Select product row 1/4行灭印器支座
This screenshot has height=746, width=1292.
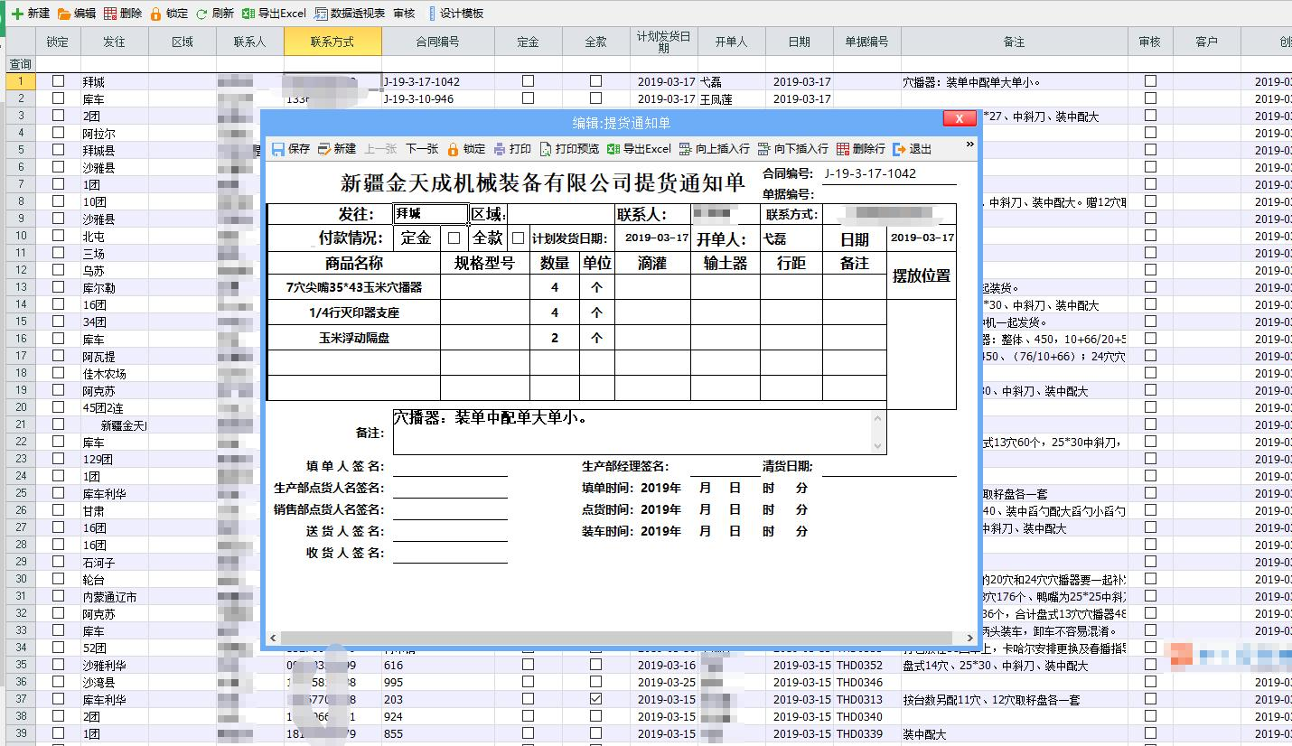pyautogui.click(x=354, y=312)
